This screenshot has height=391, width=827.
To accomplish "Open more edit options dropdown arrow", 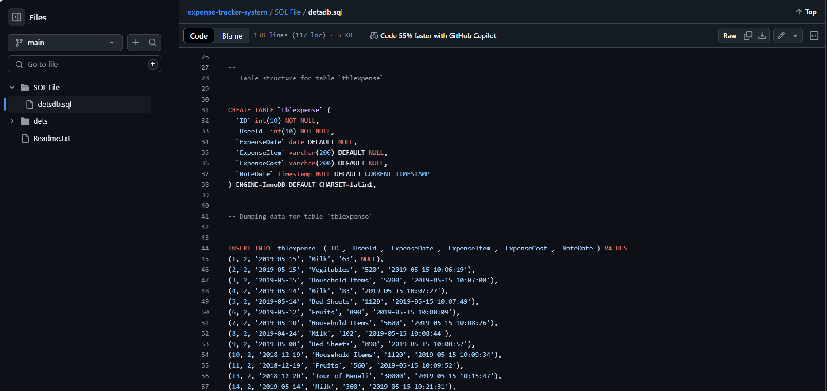I will pos(795,36).
